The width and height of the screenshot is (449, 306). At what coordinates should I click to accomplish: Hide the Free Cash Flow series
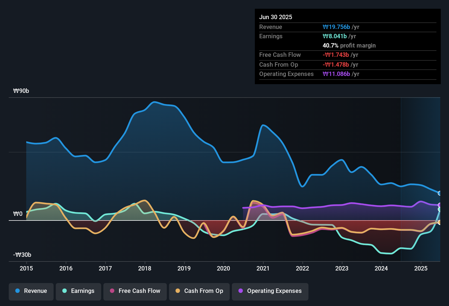click(135, 291)
